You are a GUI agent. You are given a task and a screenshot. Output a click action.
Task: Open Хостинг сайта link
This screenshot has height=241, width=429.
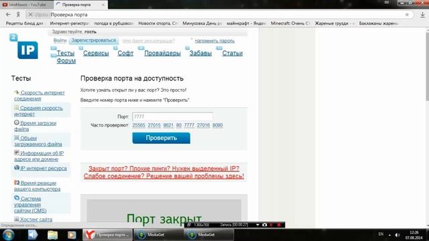coord(34,220)
